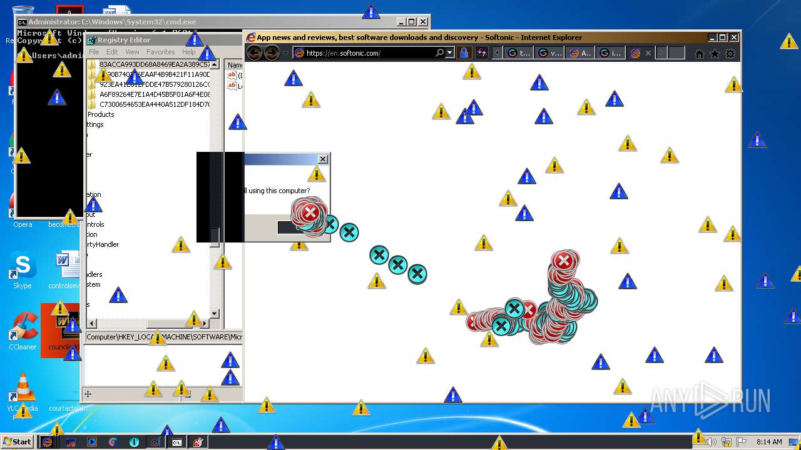Open Internet Explorer Home page icon
Screen dimensions: 801x450
click(x=700, y=54)
